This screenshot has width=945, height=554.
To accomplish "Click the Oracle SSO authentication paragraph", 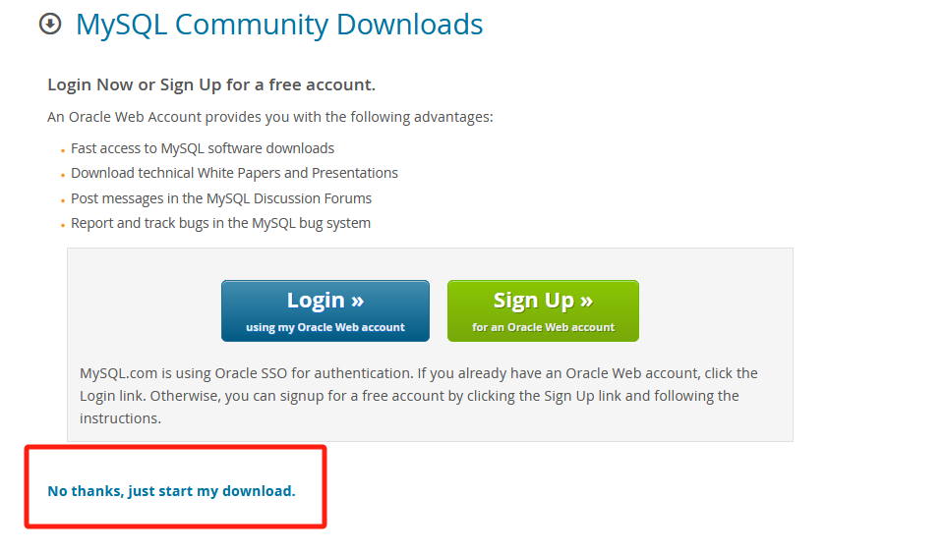I will (x=419, y=396).
